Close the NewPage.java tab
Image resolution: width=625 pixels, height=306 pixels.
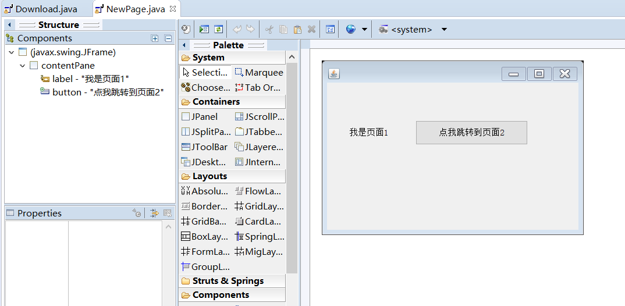(x=173, y=8)
